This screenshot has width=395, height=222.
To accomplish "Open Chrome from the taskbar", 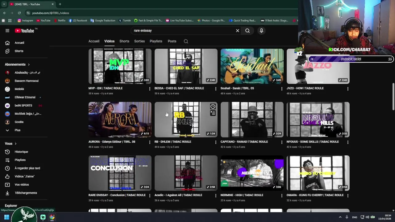I will tap(52, 217).
